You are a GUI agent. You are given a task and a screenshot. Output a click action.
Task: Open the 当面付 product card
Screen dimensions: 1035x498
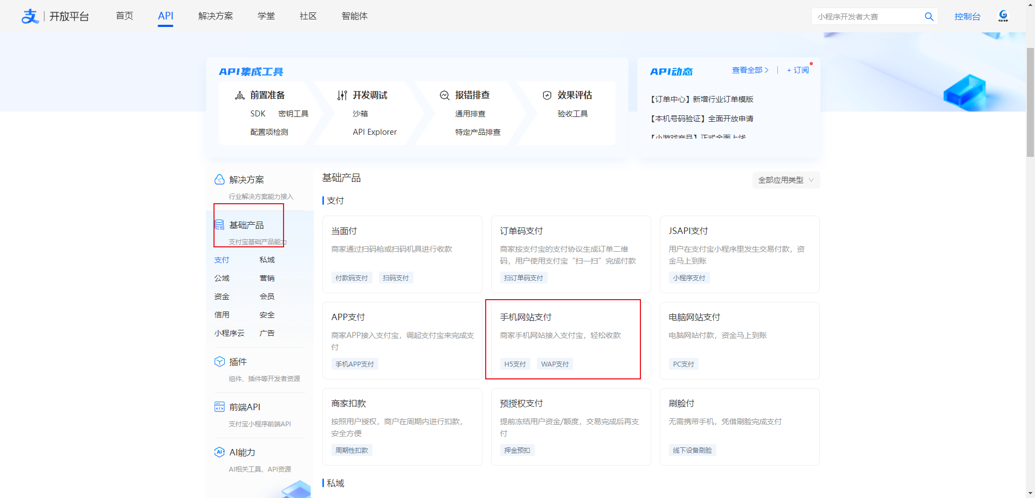402,254
